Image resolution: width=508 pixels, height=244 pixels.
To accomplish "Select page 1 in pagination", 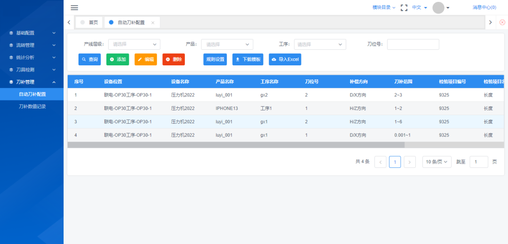I will (395, 162).
